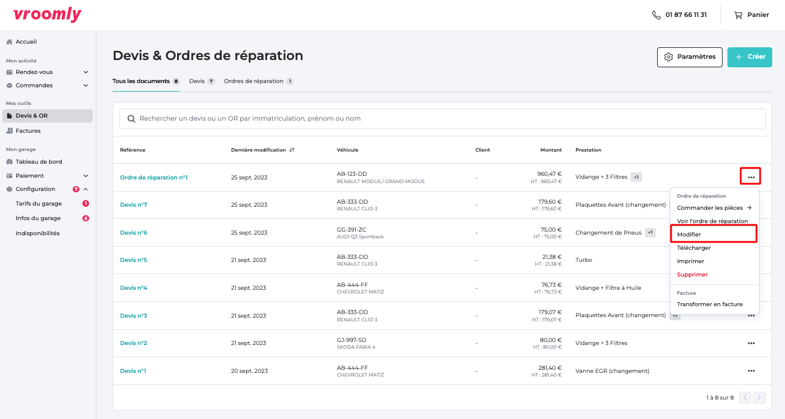Select Modifier in the context menu
785x419 pixels.
click(x=689, y=235)
